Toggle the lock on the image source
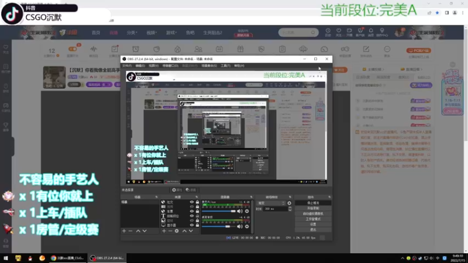This screenshot has width=468, height=263. 197,221
